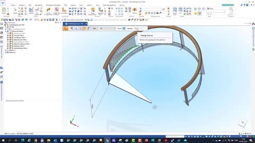Open the Windows Start menu
This screenshot has height=143, width=255.
pyautogui.click(x=3, y=140)
